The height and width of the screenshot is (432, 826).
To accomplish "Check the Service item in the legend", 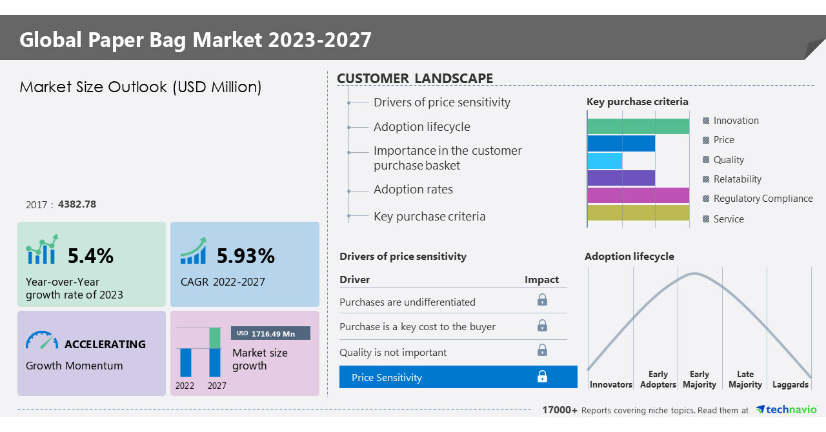I will (x=705, y=219).
